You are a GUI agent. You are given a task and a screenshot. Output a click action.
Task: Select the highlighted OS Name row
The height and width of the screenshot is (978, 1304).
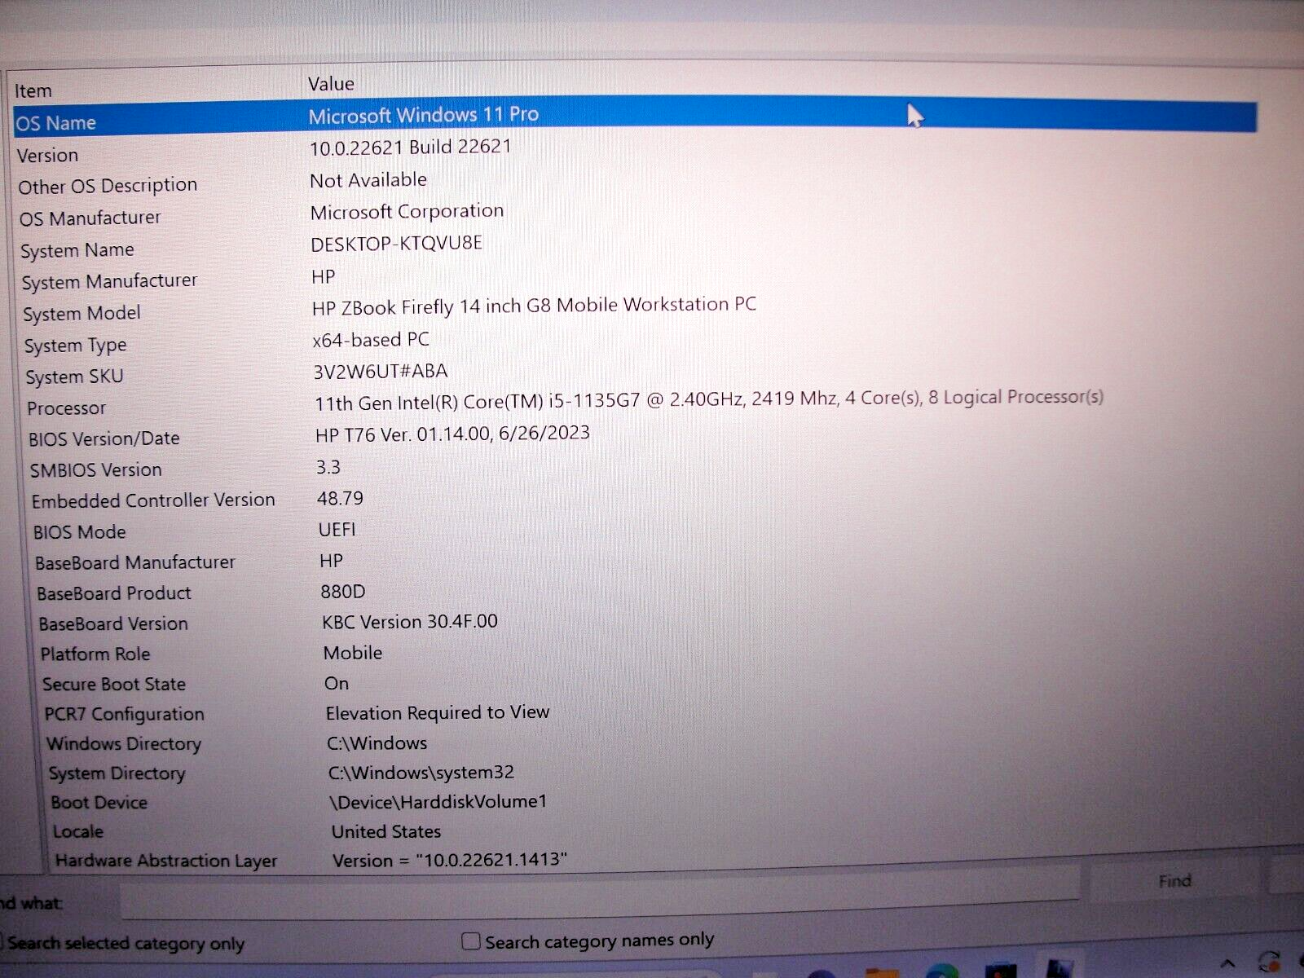(635, 117)
